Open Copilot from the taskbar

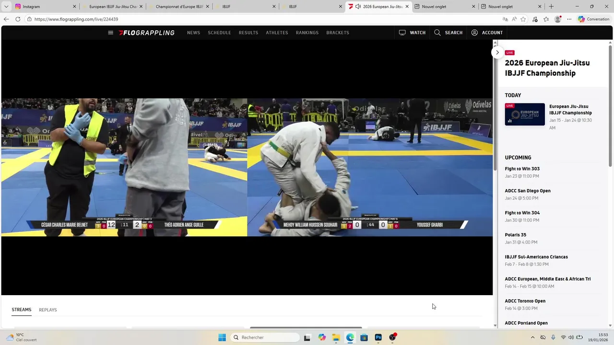[321, 337]
